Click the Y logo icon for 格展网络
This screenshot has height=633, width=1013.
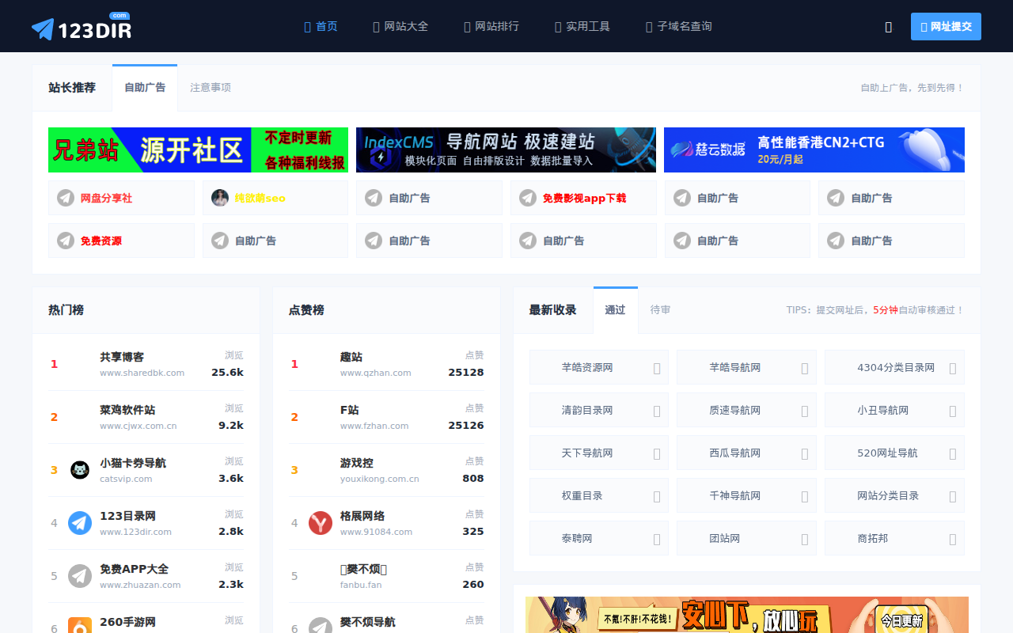pos(321,523)
